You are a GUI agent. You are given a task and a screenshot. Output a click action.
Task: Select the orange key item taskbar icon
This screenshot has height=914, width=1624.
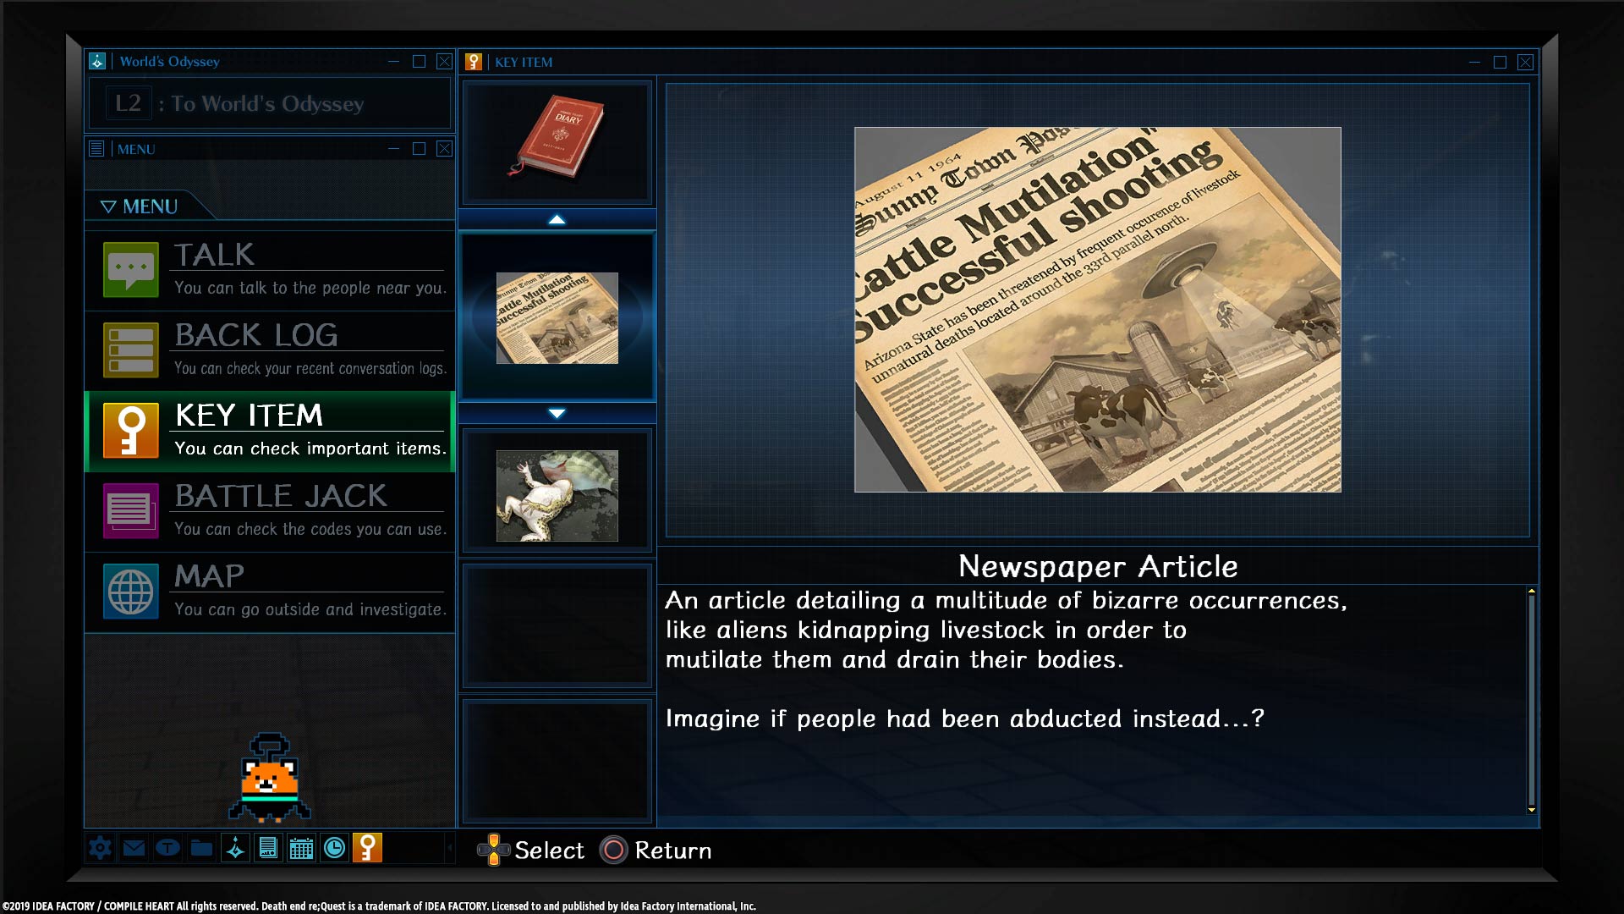[368, 848]
